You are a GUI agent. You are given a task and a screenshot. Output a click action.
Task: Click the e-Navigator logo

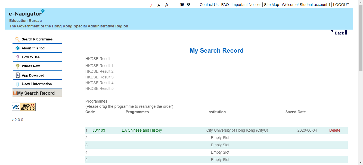coord(27,13)
